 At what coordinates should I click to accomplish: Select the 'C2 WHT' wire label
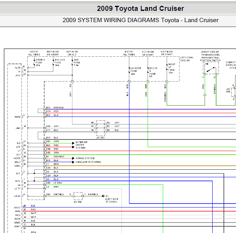pos(52,187)
